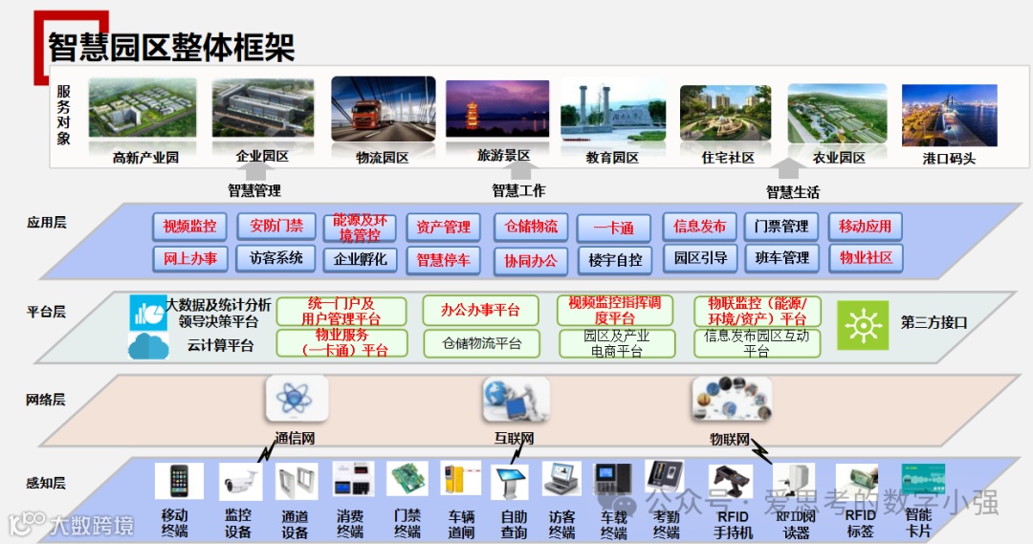
Task: Select the 物业社区 application box
Action: tap(866, 258)
